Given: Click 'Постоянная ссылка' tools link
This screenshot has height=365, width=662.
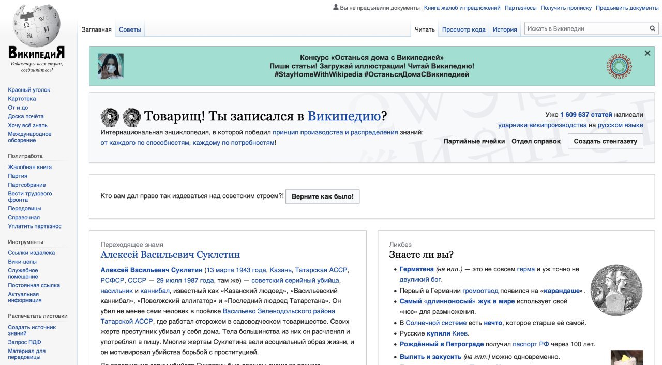Looking at the screenshot, I should coord(34,285).
